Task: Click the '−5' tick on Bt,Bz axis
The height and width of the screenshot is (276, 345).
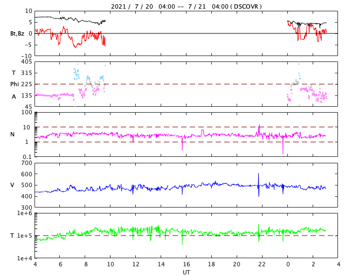Action: point(27,45)
